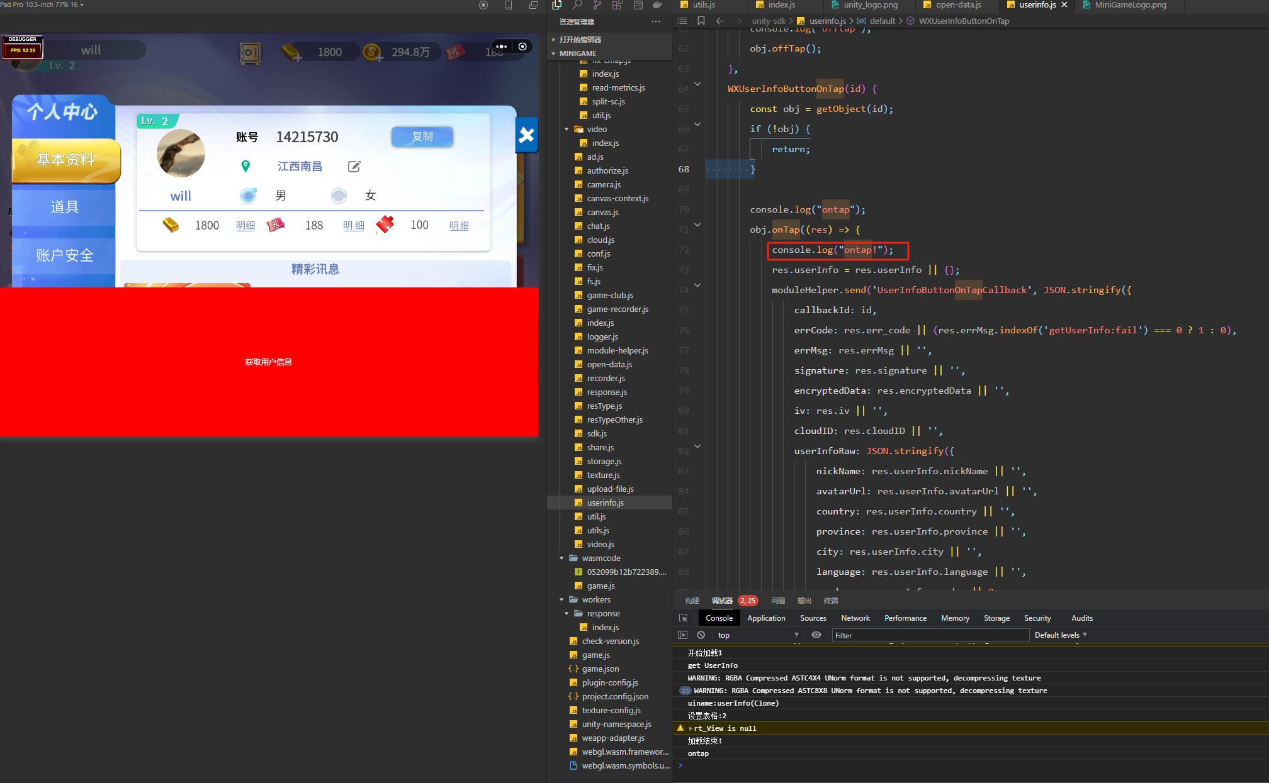Click the bookmark icon in editor toolbar
The width and height of the screenshot is (1269, 783).
[701, 21]
